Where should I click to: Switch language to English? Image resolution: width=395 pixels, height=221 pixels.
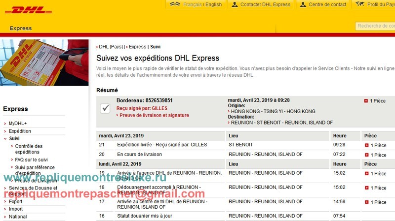click(214, 4)
